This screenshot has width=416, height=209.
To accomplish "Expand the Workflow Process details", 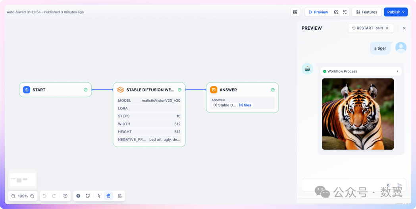I will tap(361, 71).
